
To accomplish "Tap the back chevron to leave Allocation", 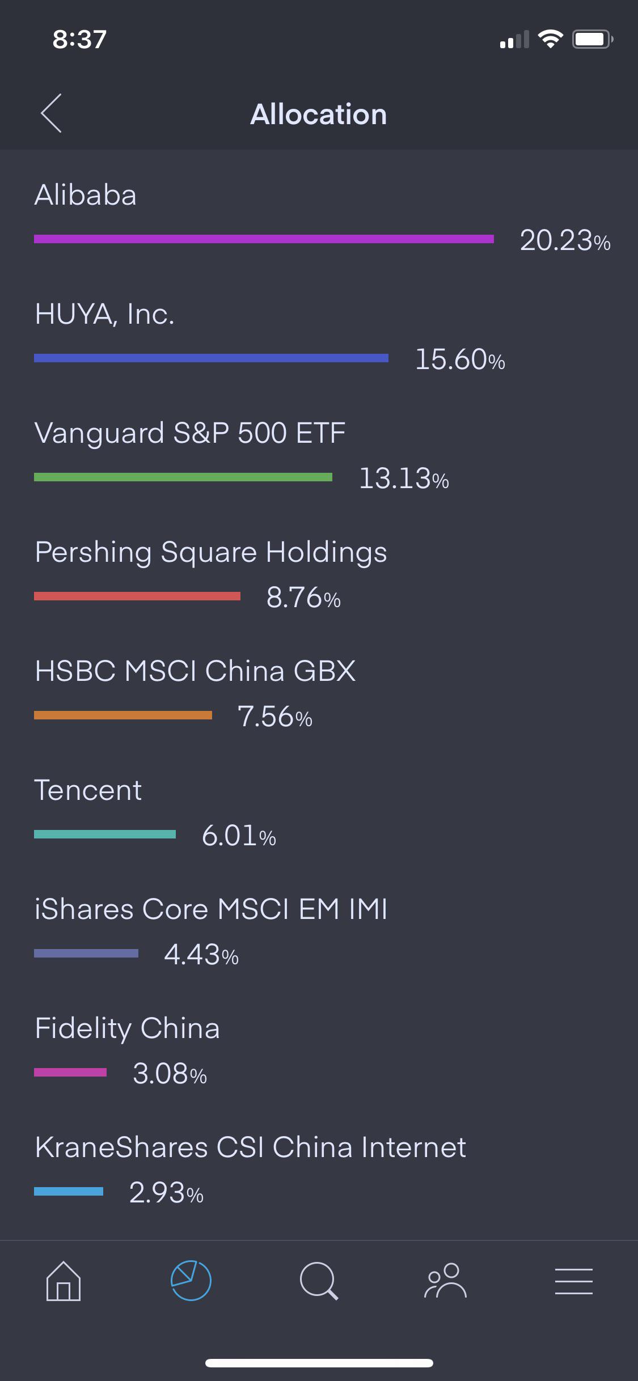I will [50, 113].
